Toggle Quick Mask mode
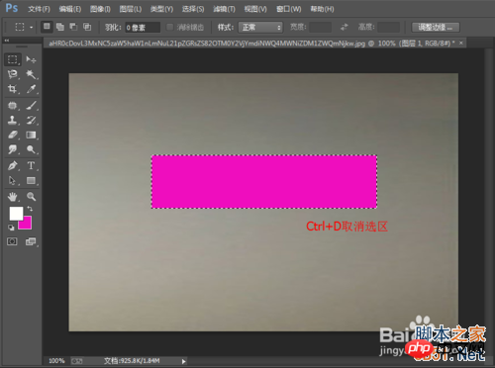The width and height of the screenshot is (495, 368). [12, 241]
